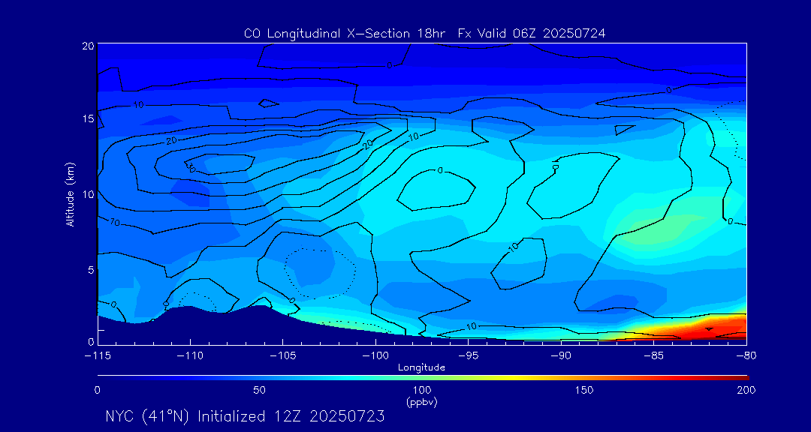
Task: Click the 150 label under the color bar
Action: pyautogui.click(x=583, y=390)
